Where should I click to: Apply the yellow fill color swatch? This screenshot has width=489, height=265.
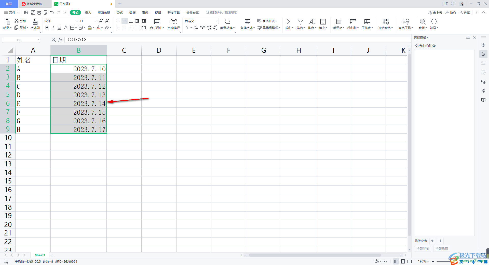coord(90,28)
